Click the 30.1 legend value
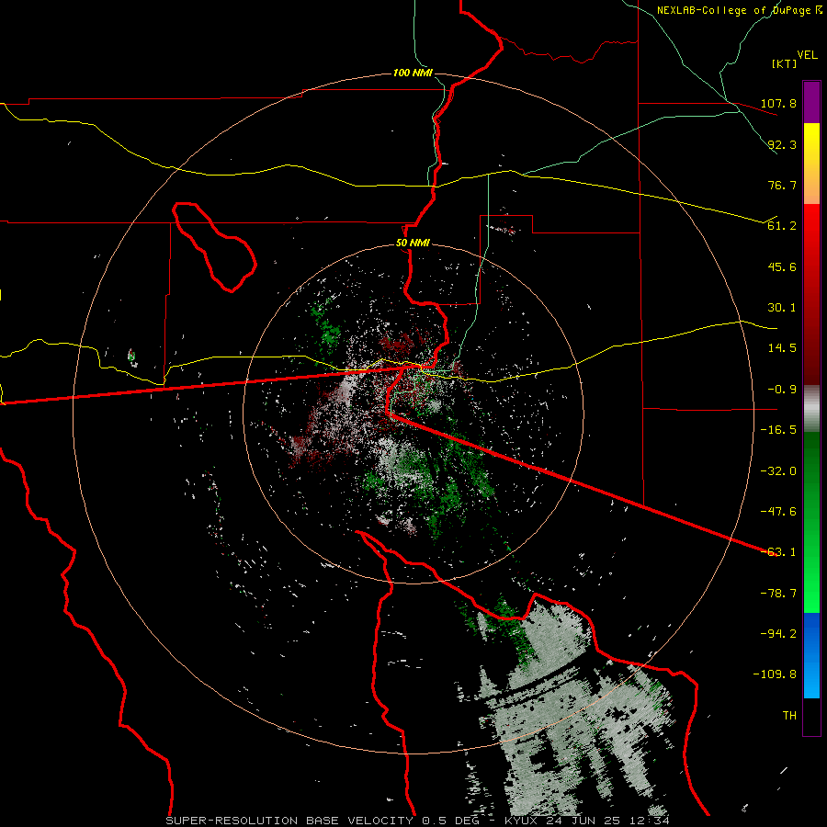Viewport: 827px width, 827px height. (782, 308)
